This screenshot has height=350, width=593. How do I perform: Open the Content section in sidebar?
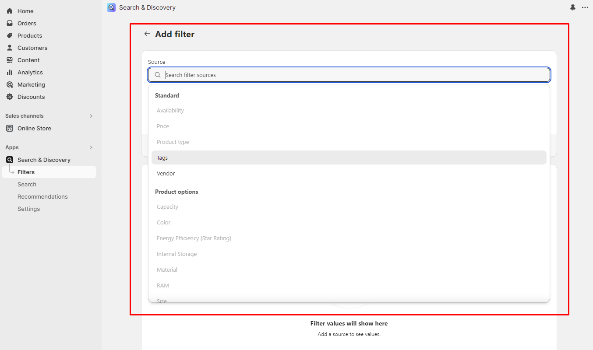(x=28, y=60)
